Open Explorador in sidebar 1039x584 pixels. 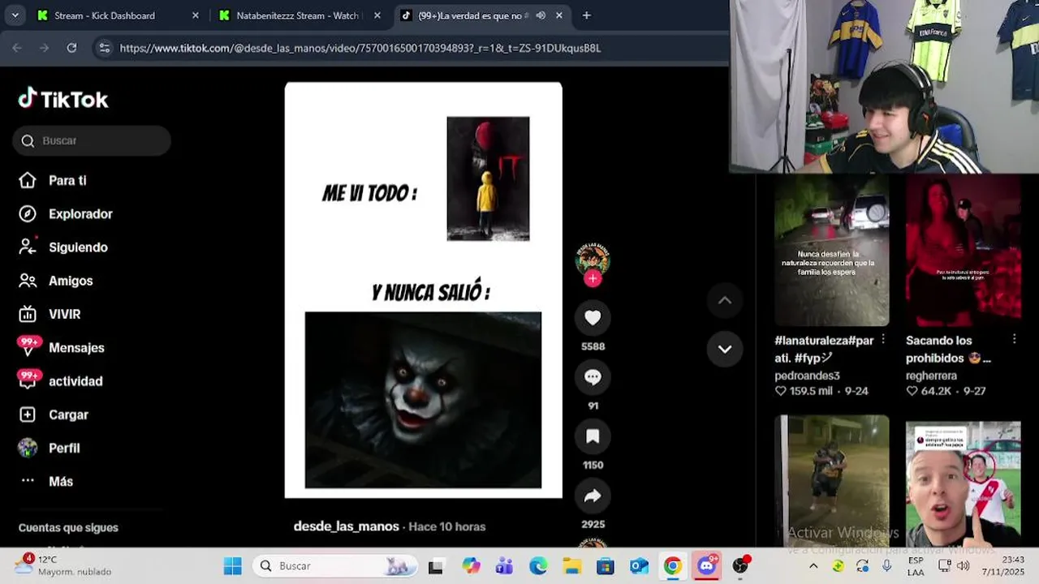(x=80, y=214)
